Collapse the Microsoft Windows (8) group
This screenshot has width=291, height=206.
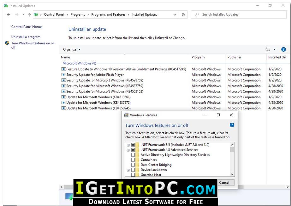coord(79,63)
